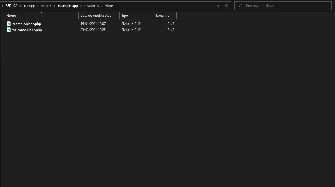
Task: Expand the chevron next to example-app breadcrumb
Action: (x=82, y=5)
